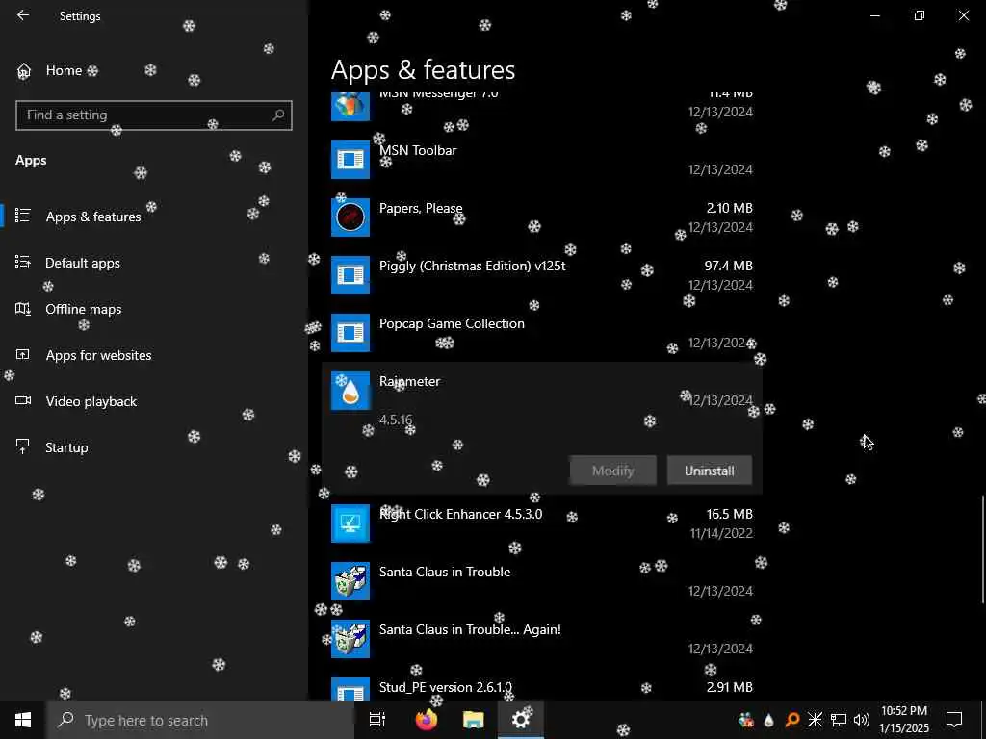
Task: Open the Action Center notifications icon
Action: (x=954, y=720)
